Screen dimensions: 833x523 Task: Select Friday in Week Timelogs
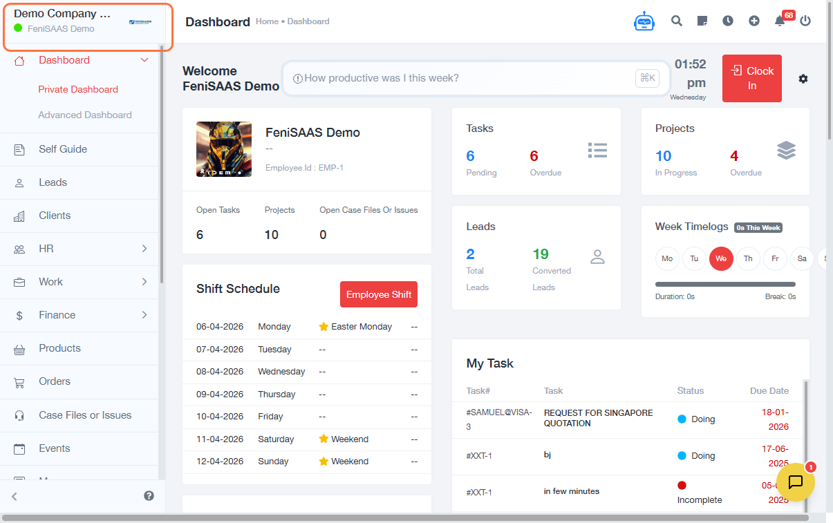(x=775, y=258)
